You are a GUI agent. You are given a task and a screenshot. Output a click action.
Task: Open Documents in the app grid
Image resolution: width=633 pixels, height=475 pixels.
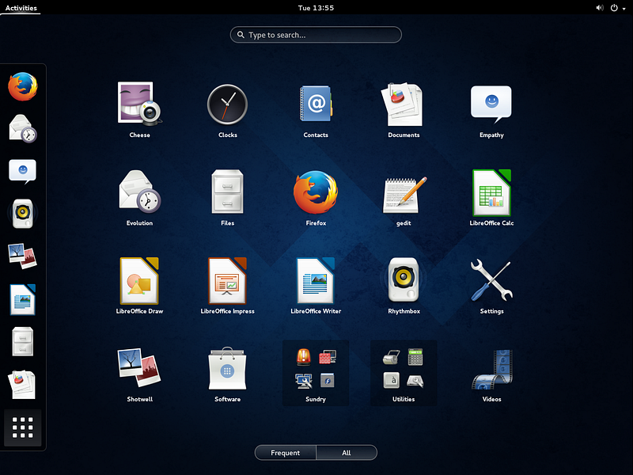404,110
